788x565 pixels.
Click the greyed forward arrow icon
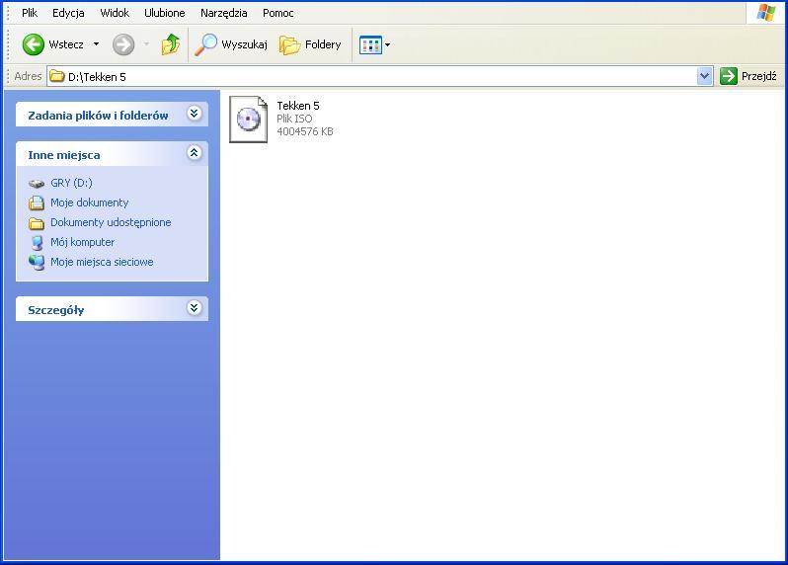[x=123, y=44]
